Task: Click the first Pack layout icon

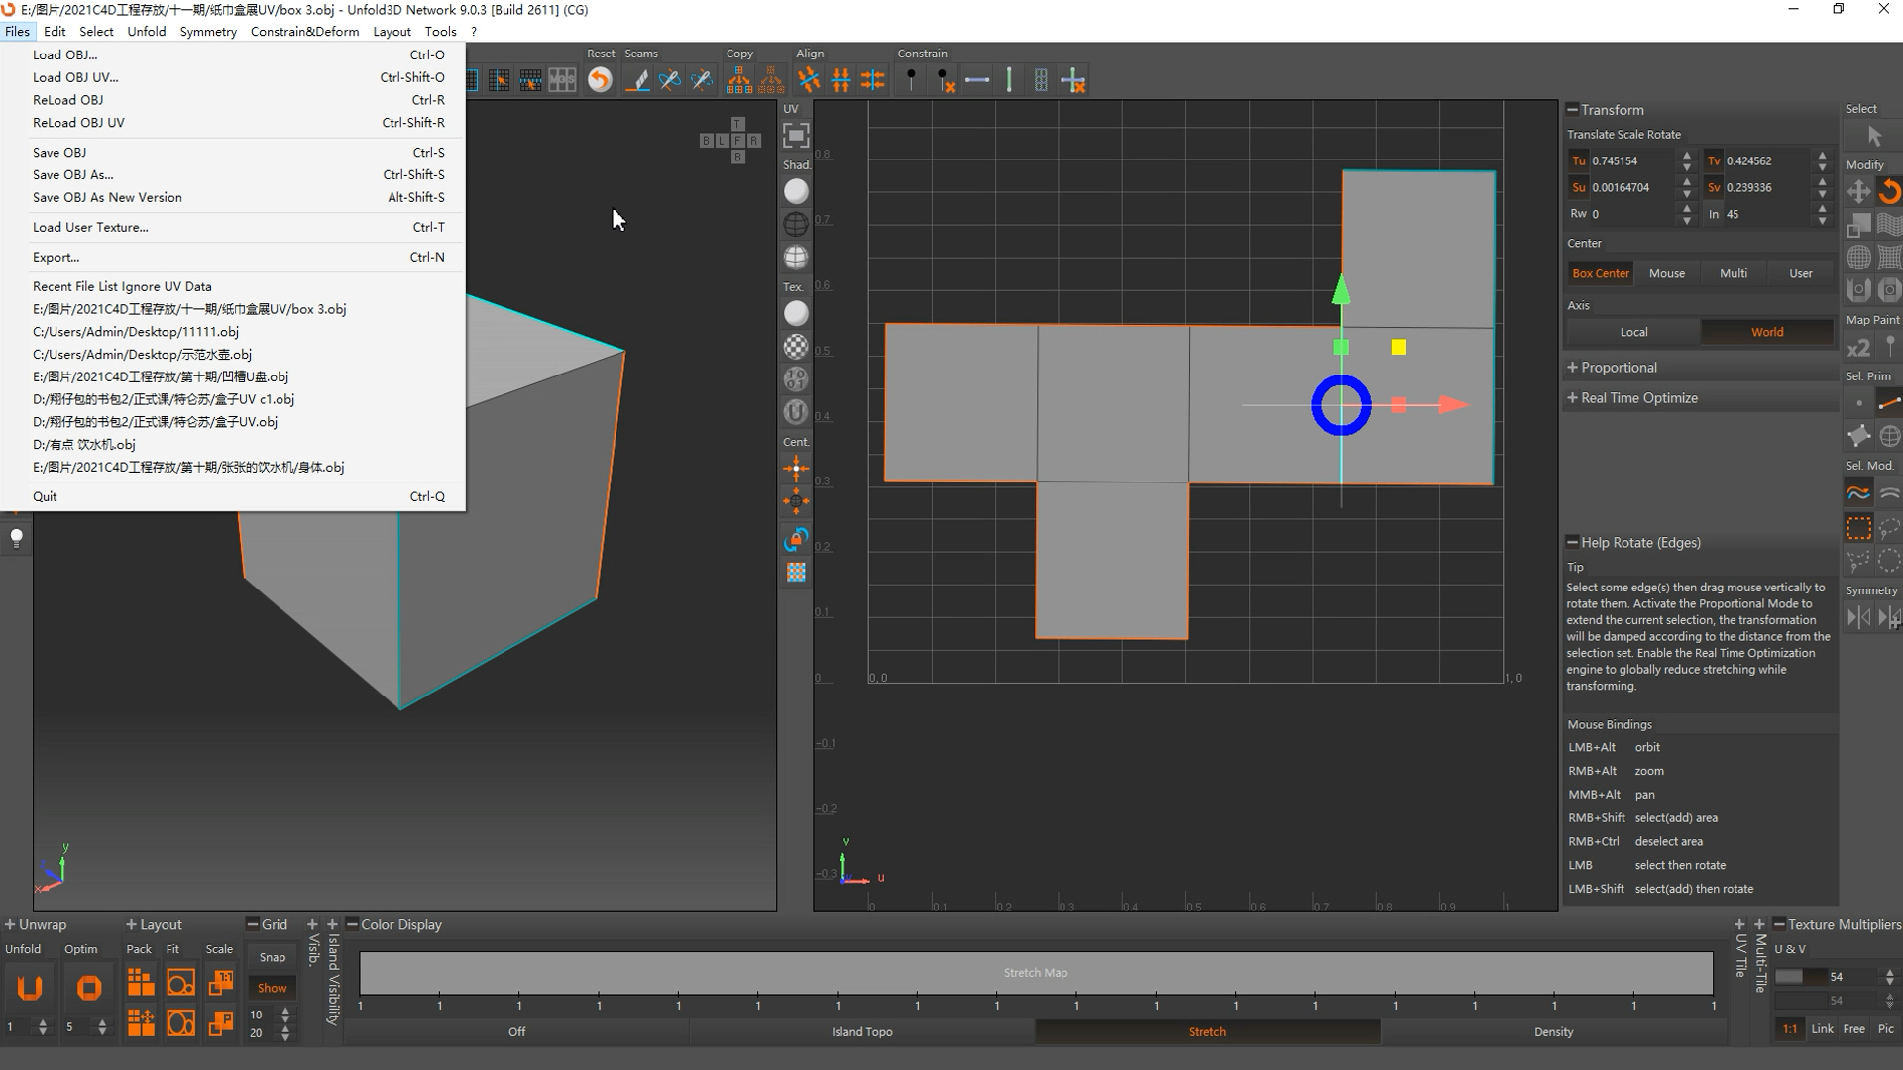Action: click(x=141, y=982)
